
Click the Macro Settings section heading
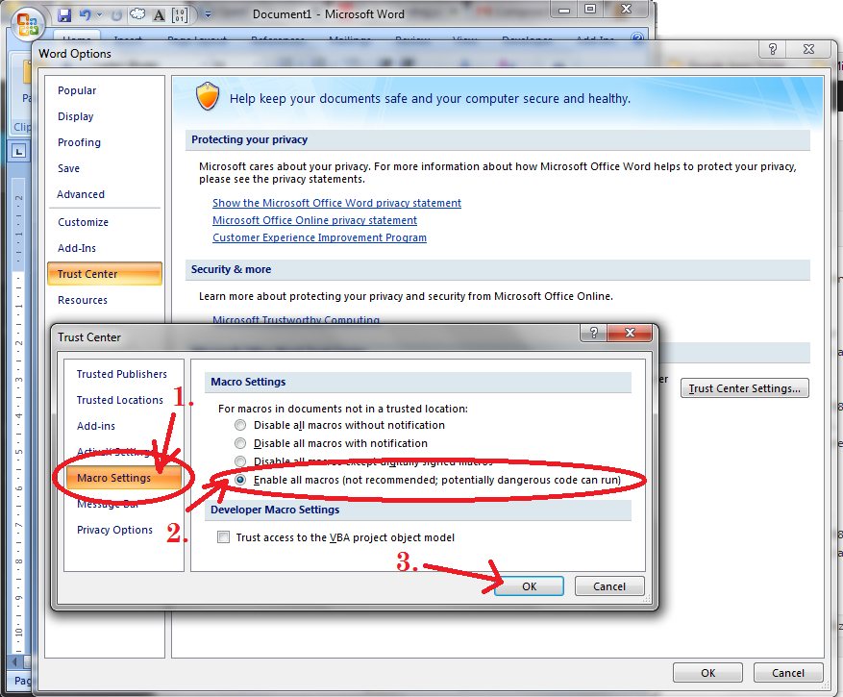point(248,382)
